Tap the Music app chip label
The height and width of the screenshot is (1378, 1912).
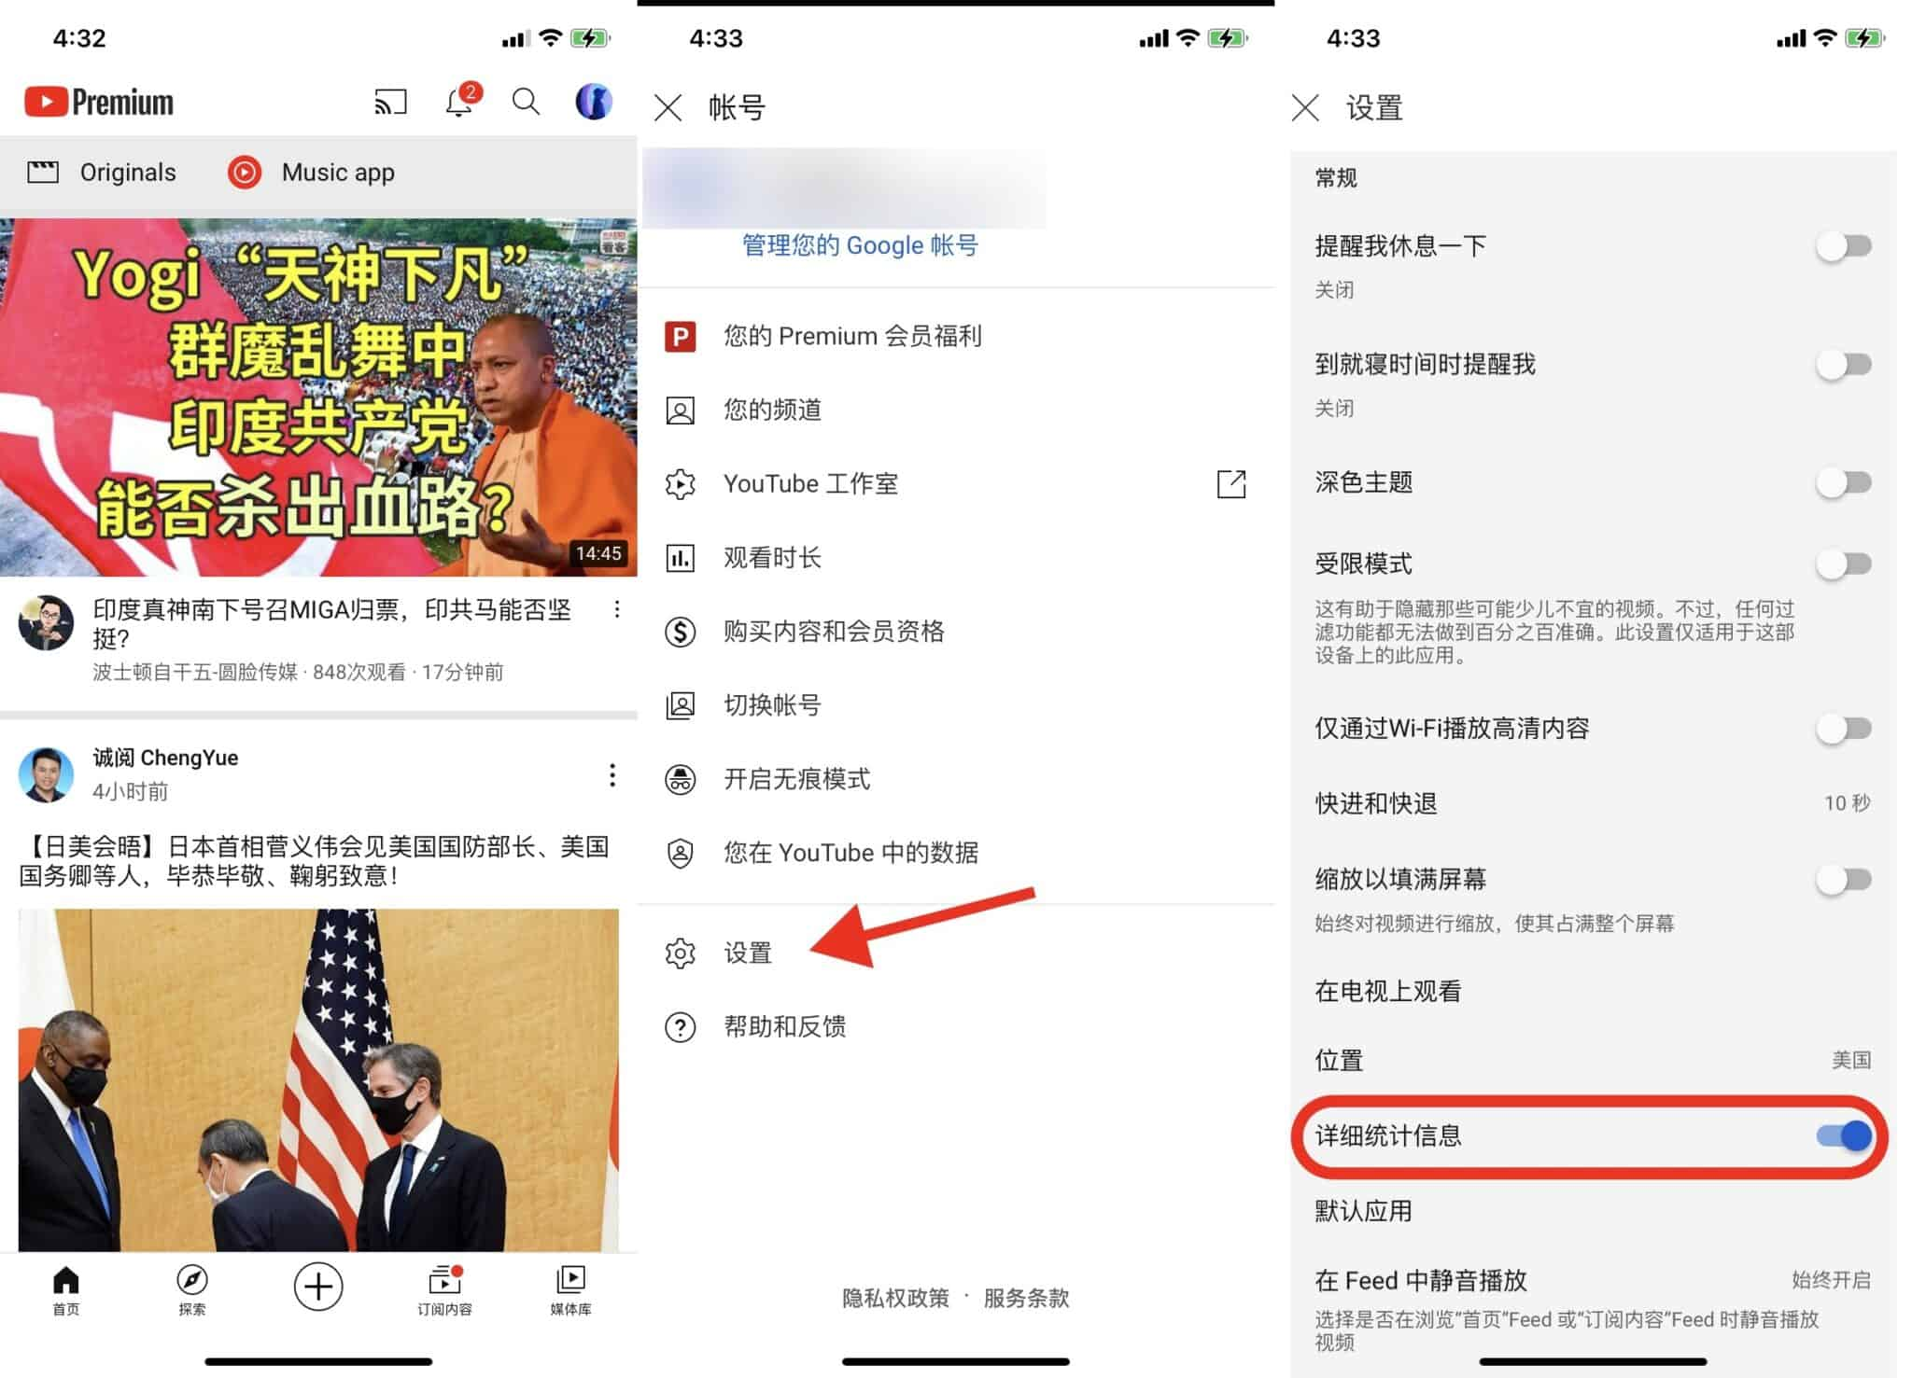(338, 172)
